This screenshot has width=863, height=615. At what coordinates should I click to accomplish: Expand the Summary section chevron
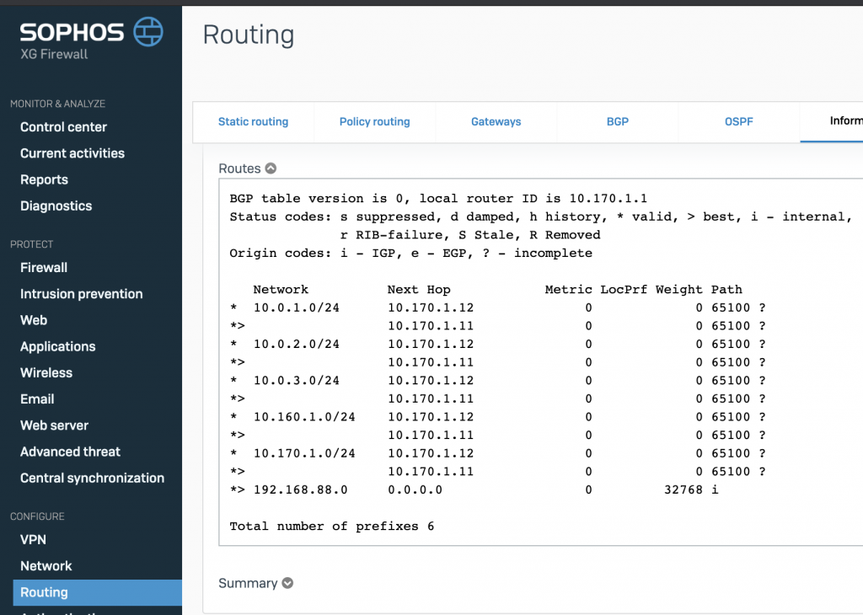287,583
